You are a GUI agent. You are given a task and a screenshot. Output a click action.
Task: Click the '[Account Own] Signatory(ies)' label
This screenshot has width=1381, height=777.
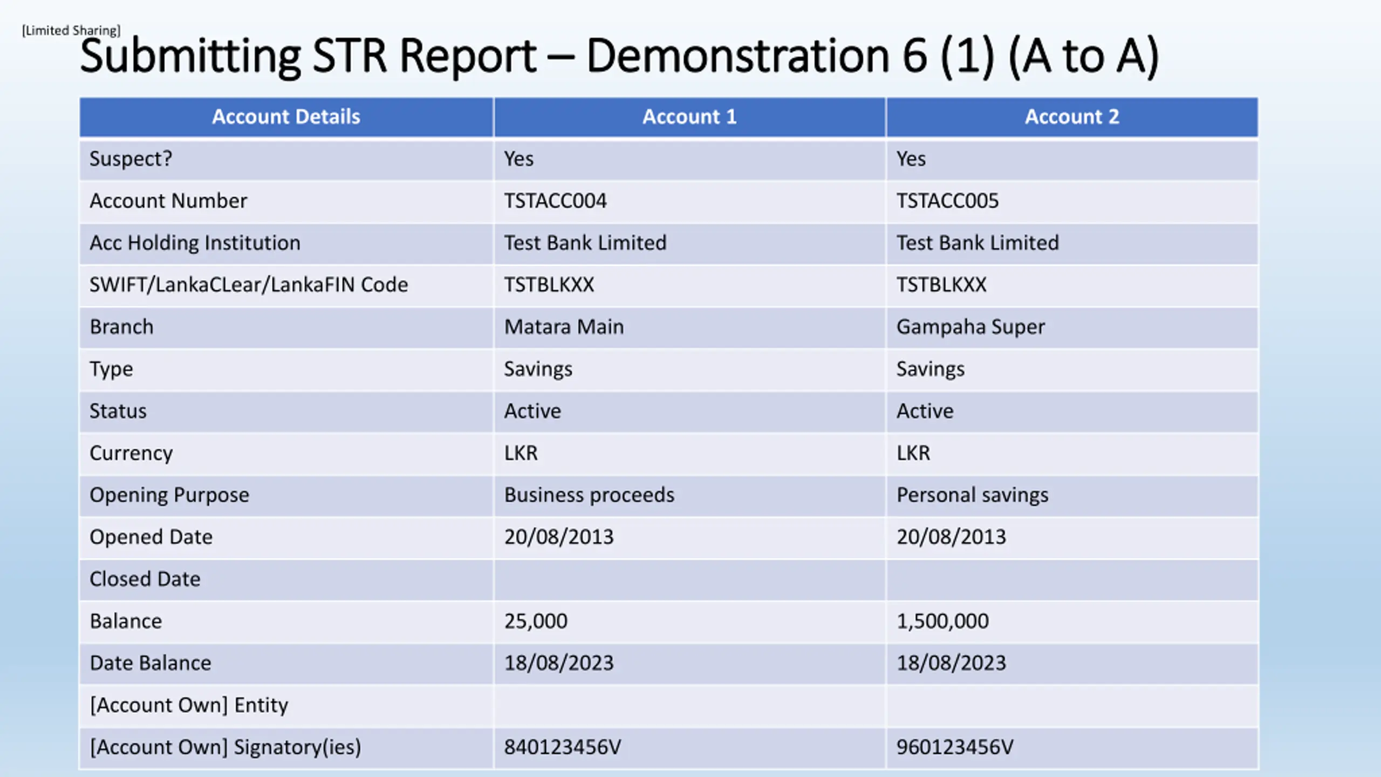[225, 747]
